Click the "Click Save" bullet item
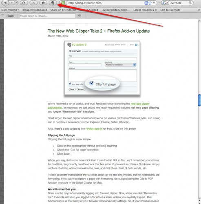The image size is (201, 204). click(x=63, y=154)
